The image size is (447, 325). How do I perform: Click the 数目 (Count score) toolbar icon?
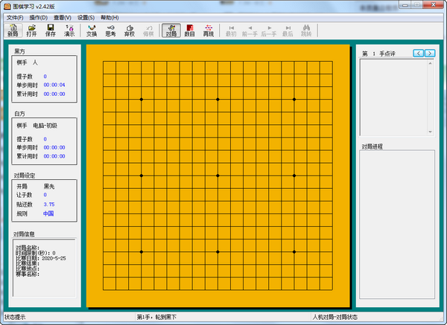point(190,30)
